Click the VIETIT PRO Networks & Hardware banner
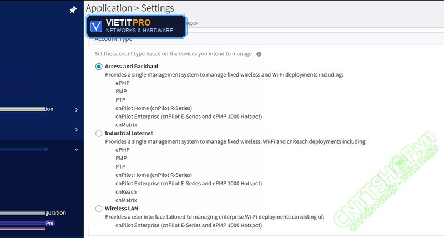The height and width of the screenshot is (238, 444). (136, 26)
